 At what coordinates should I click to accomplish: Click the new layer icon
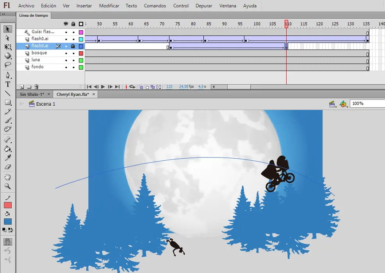(x=22, y=87)
